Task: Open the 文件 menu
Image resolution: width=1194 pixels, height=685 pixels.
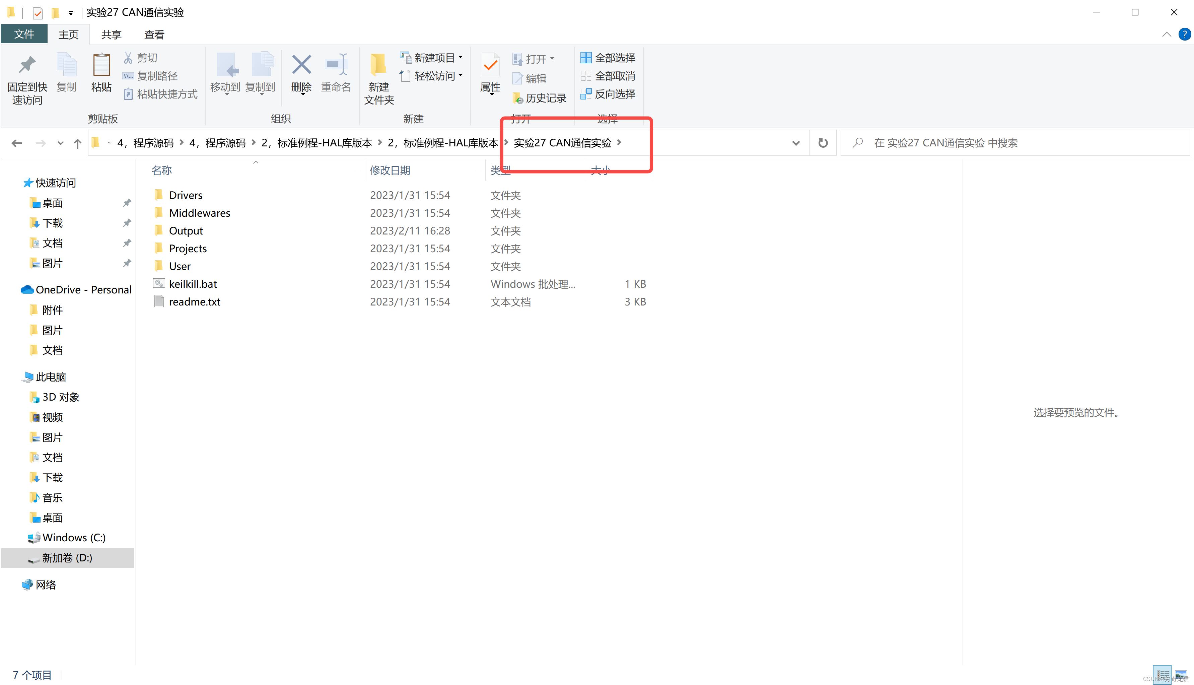Action: tap(24, 34)
